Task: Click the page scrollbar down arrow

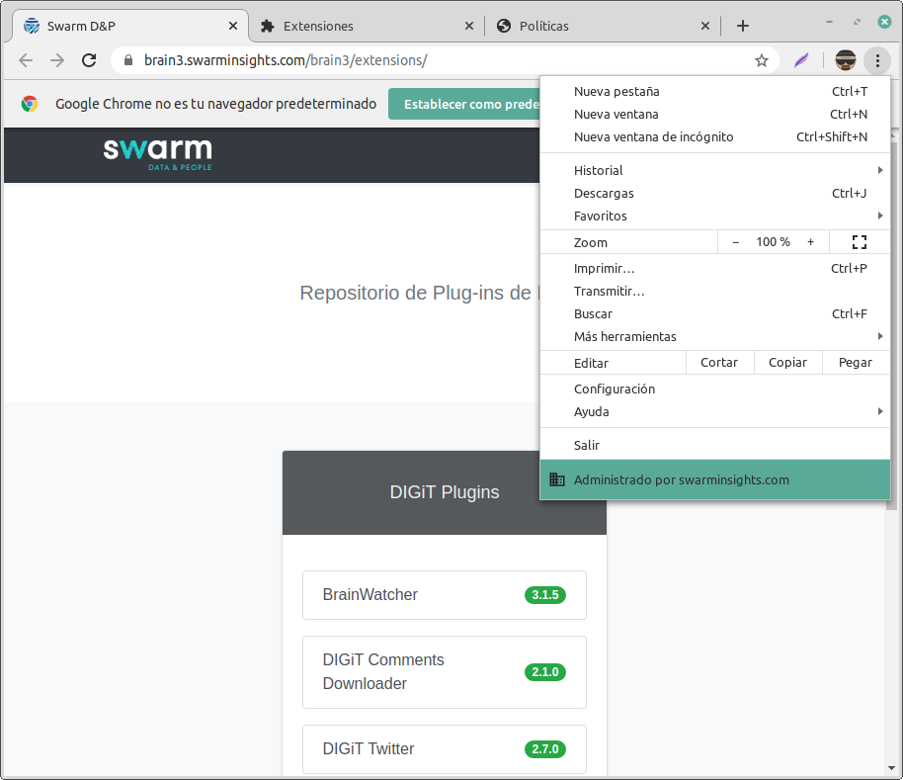Action: point(891,768)
